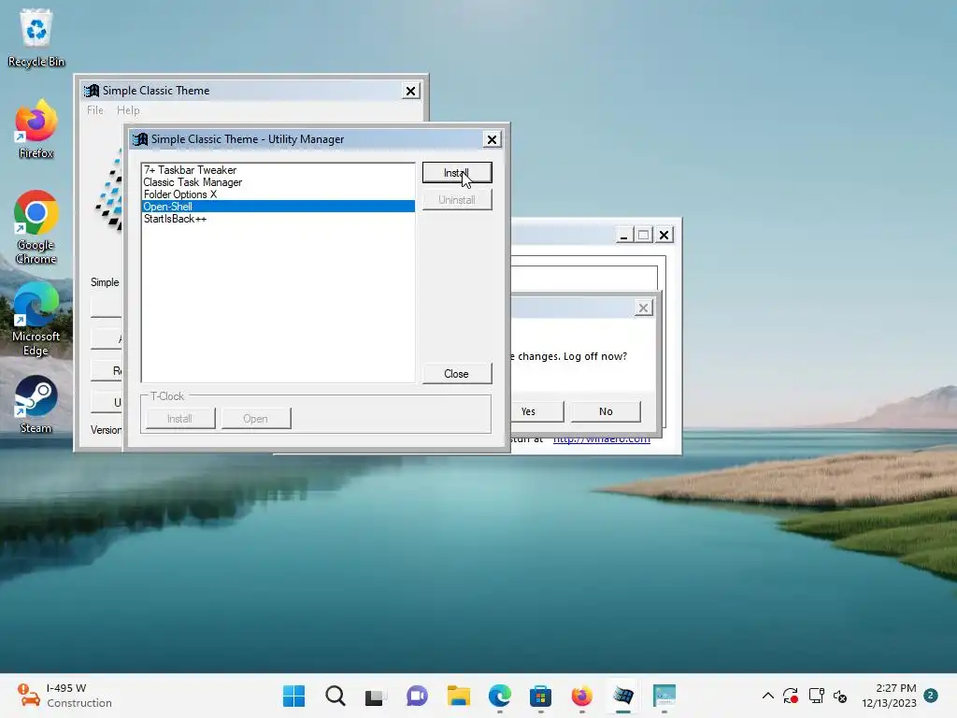Select Folder Options X in list
The image size is (957, 718).
[x=278, y=194]
